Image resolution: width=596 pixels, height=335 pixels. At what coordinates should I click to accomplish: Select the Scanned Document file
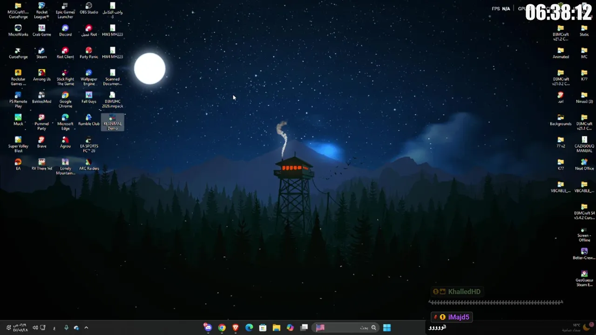tap(112, 77)
